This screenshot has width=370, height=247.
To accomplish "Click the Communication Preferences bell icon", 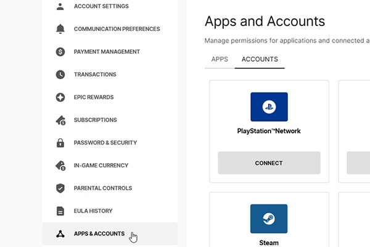I will click(60, 29).
